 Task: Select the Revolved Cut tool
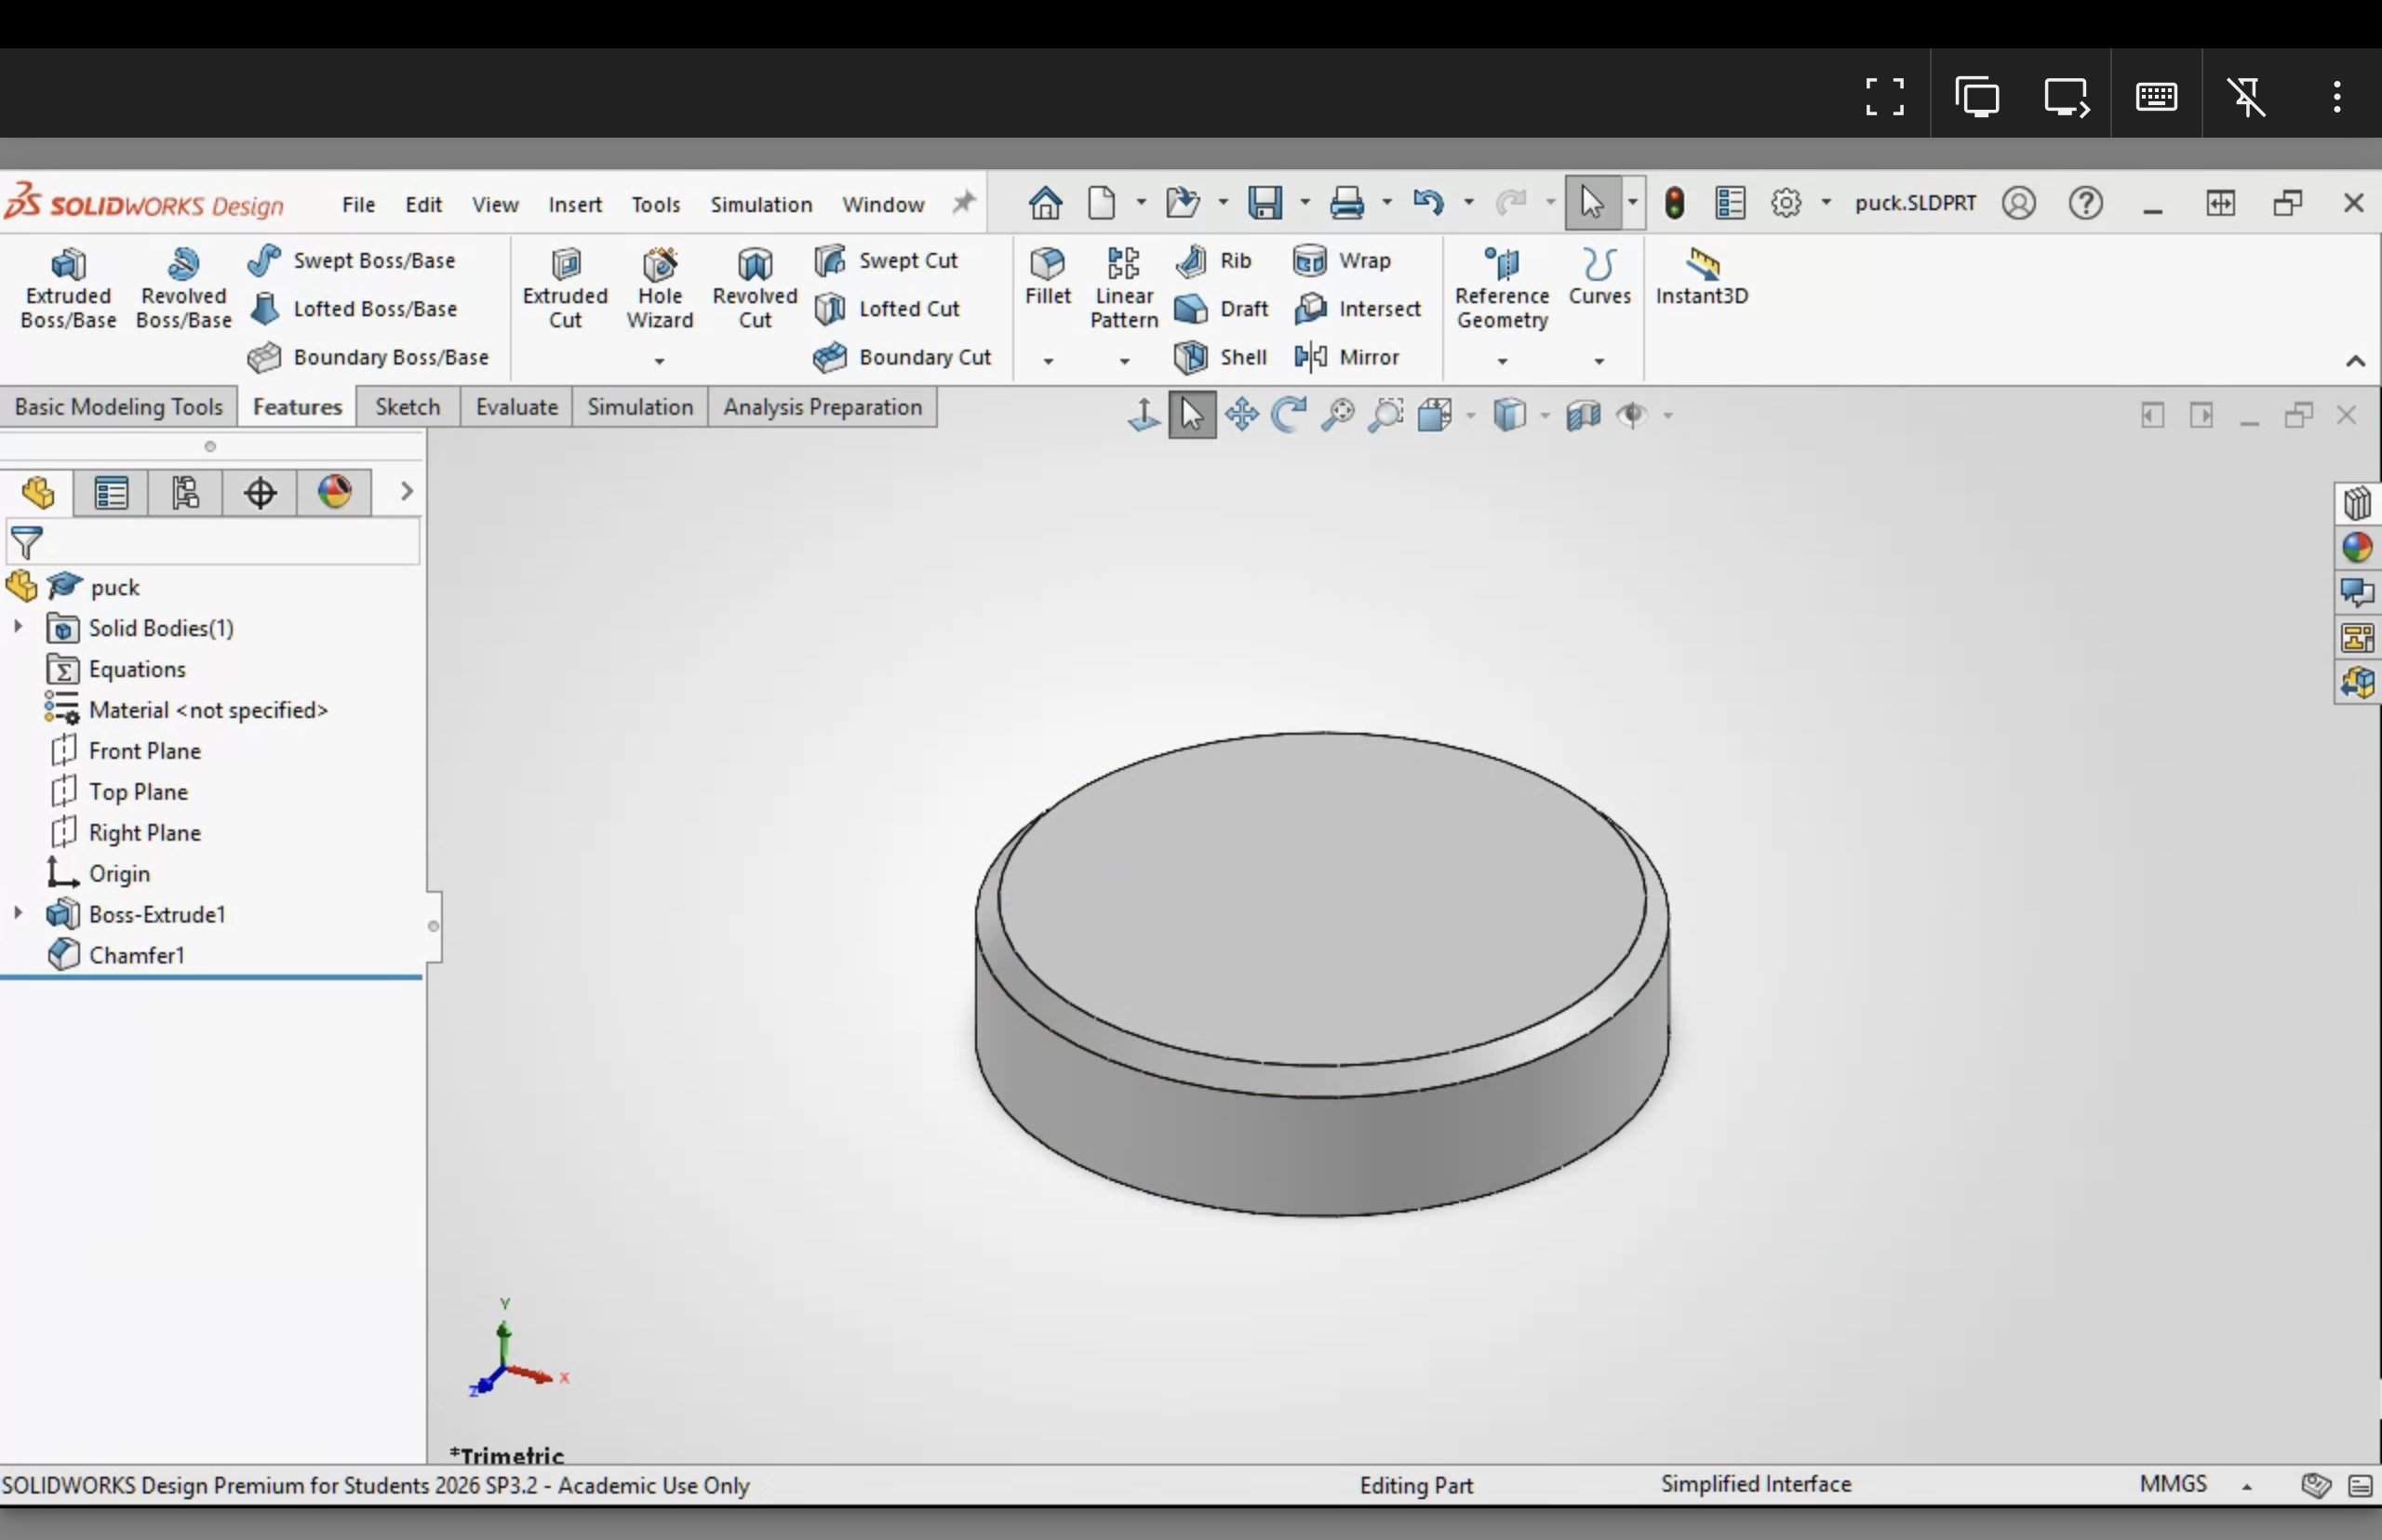755,288
